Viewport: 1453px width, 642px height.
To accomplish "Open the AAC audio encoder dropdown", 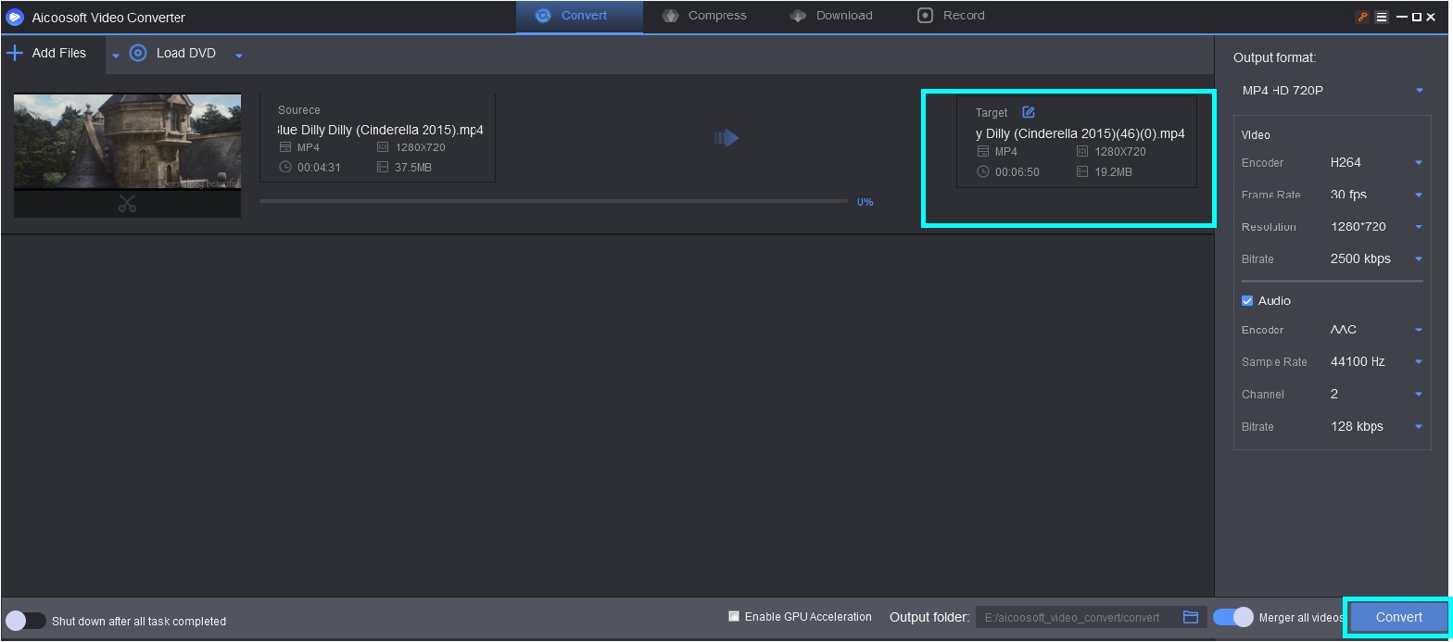I will pyautogui.click(x=1376, y=330).
